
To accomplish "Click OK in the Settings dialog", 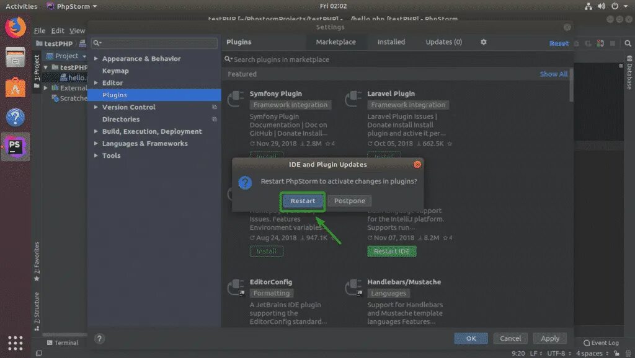I will (x=471, y=339).
